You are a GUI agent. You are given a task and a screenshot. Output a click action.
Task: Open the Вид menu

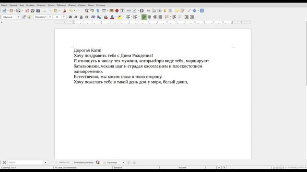[22, 5]
